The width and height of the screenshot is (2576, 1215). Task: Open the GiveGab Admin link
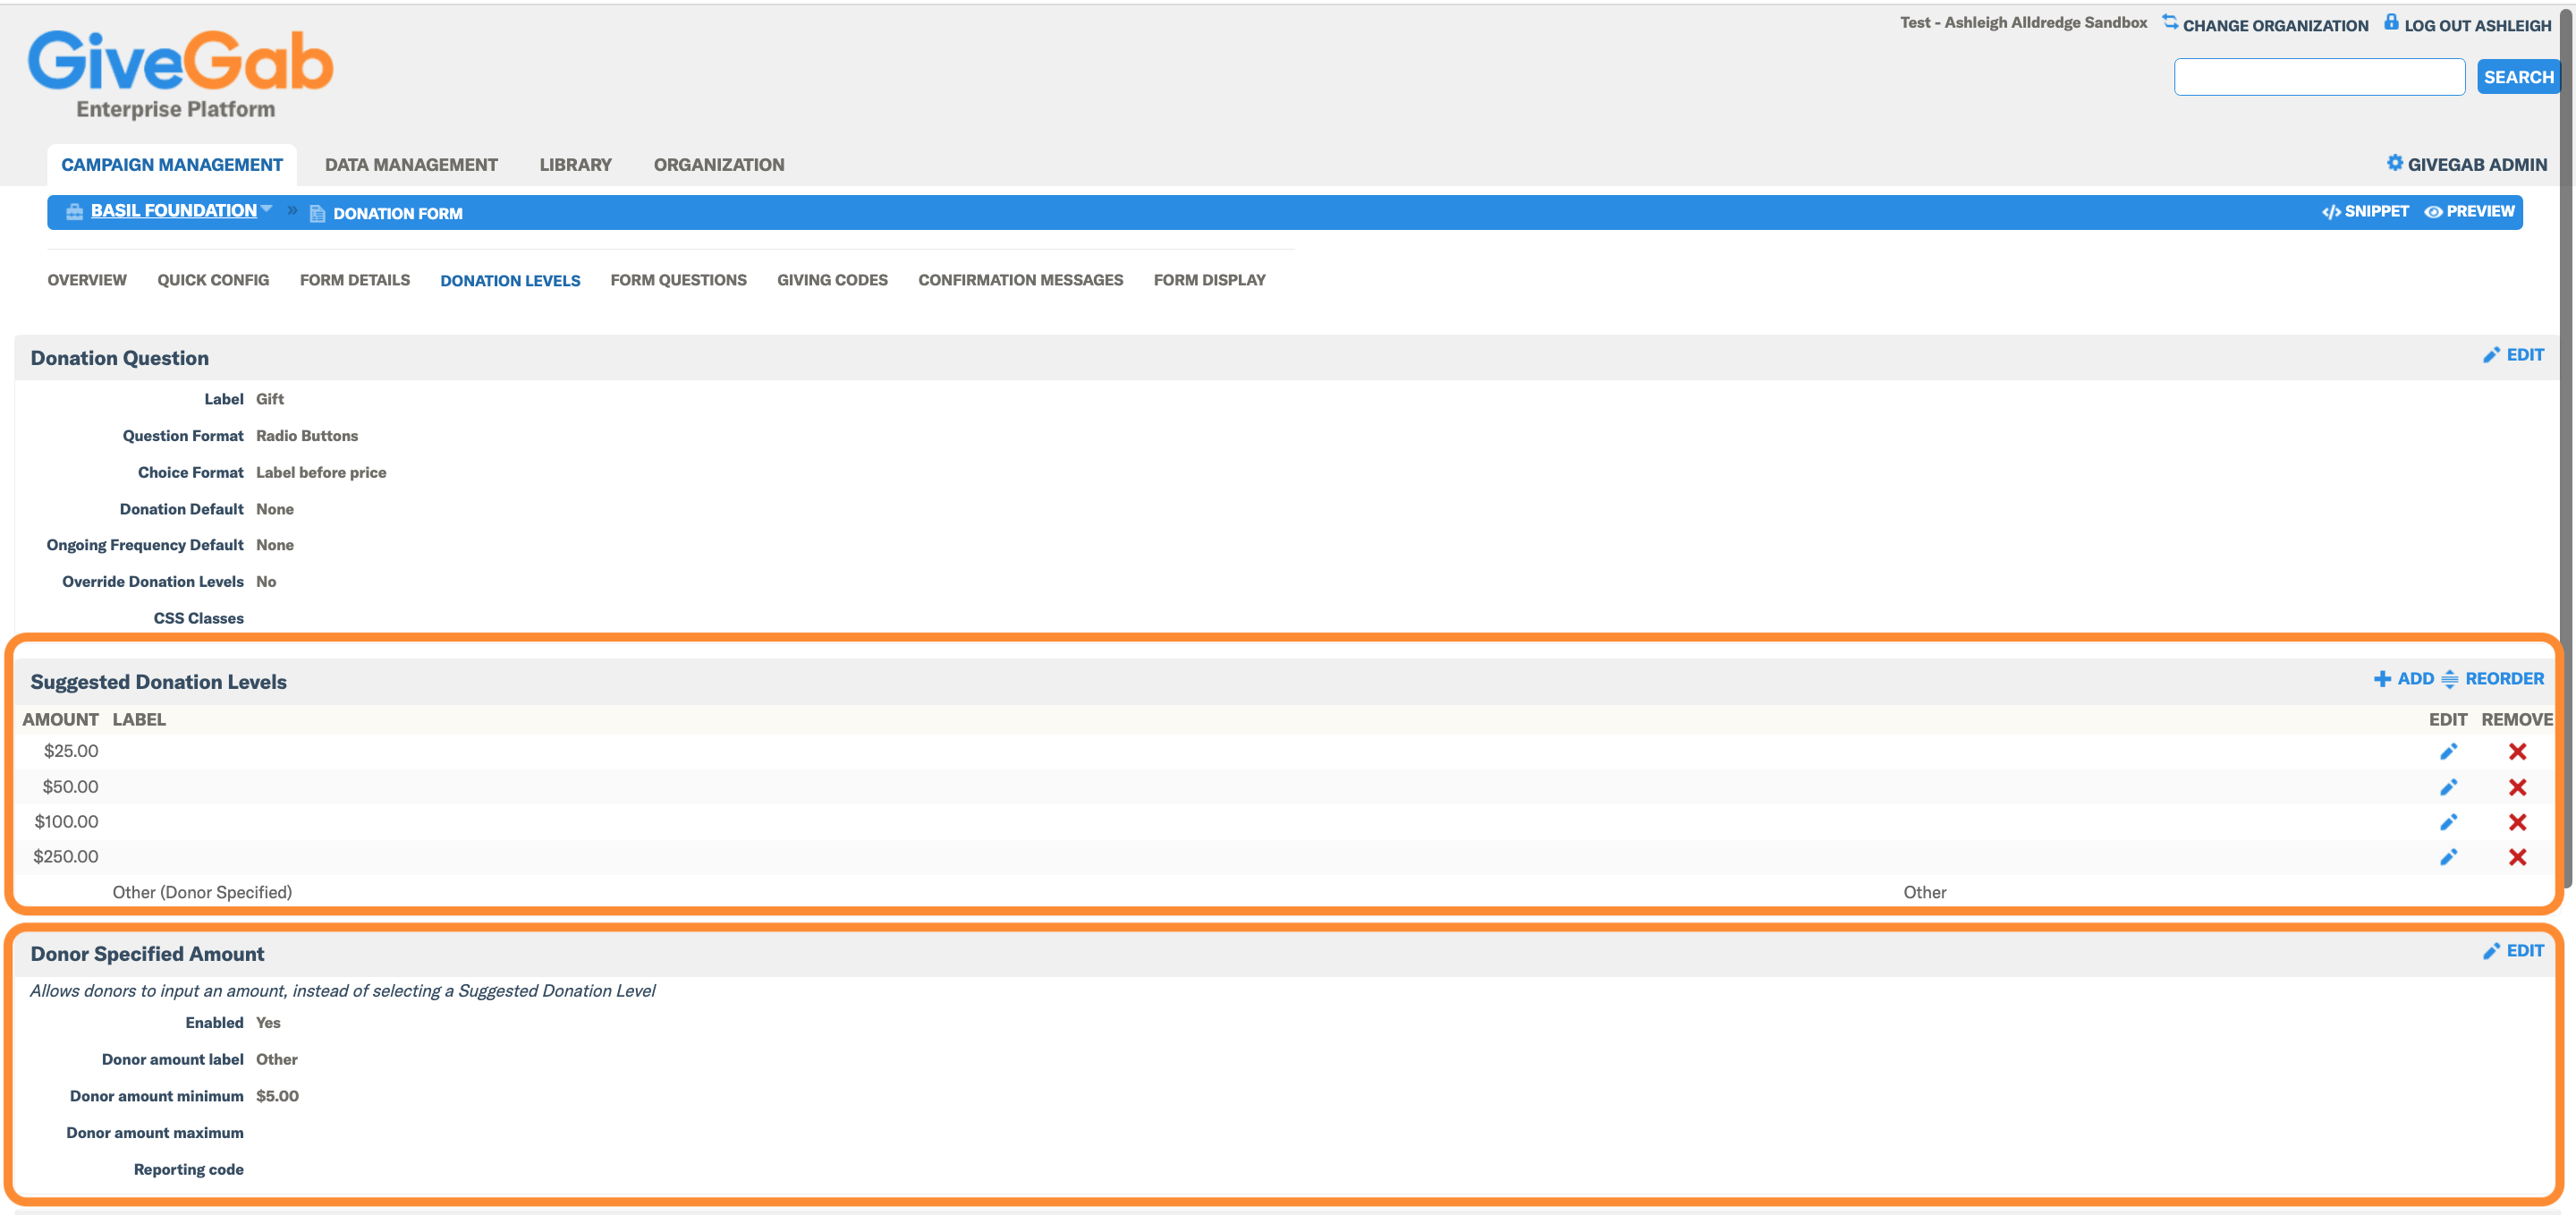click(2477, 165)
